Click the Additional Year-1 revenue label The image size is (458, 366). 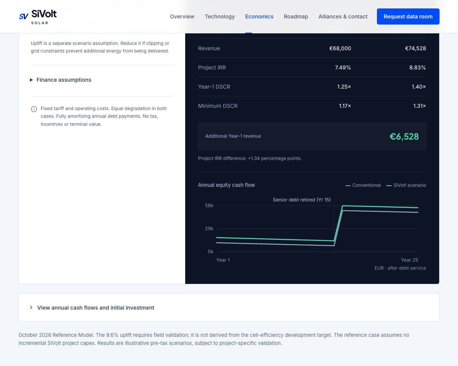[x=233, y=136]
